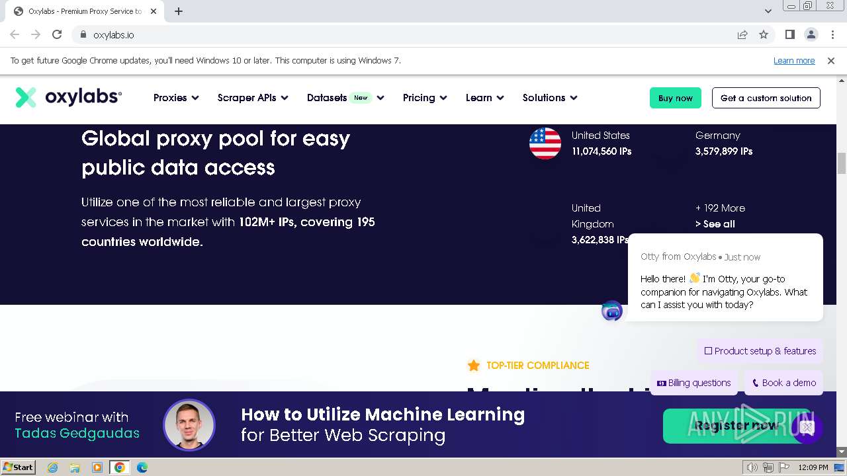Choose Product setup & features chat option
This screenshot has height=476, width=847.
pyautogui.click(x=760, y=351)
